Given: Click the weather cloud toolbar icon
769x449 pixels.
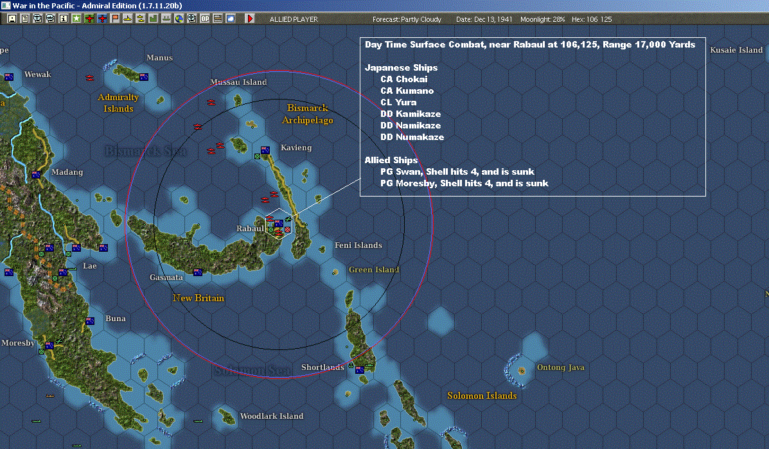Looking at the screenshot, I should coord(230,19).
